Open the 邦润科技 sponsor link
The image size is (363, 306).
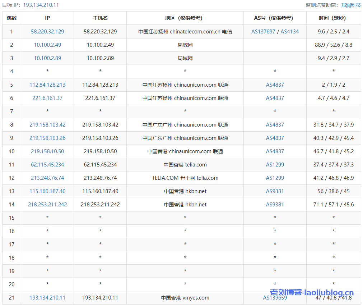[351, 5]
